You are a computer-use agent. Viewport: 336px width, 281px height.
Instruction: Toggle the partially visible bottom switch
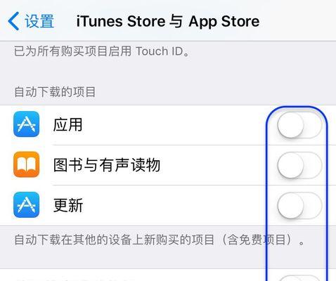click(299, 278)
